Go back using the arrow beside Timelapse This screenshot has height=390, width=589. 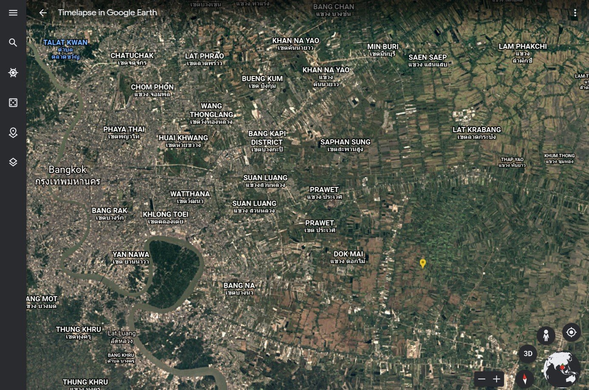43,13
